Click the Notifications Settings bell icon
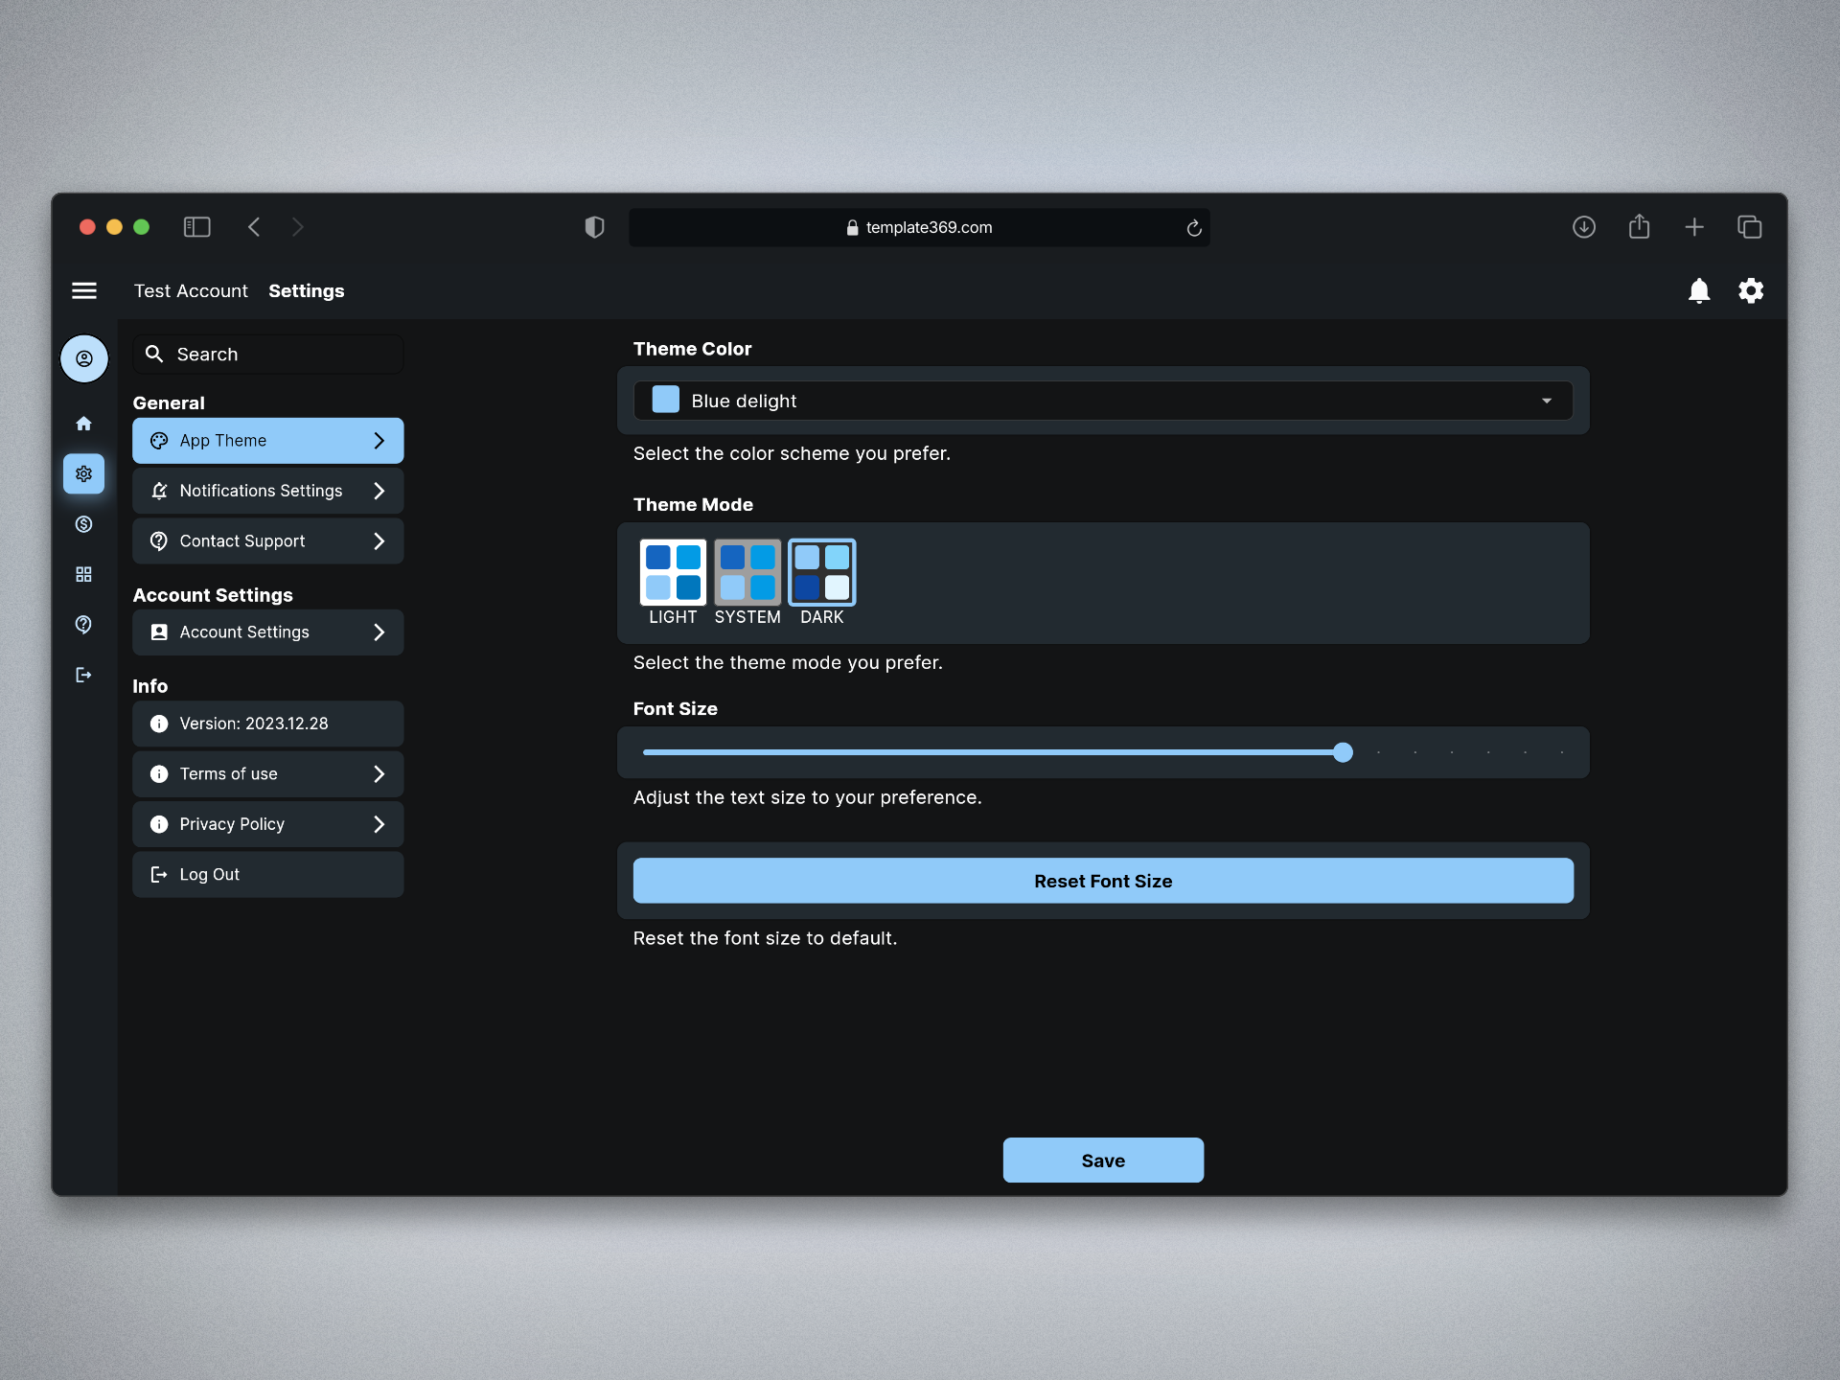Image resolution: width=1840 pixels, height=1380 pixels. (x=159, y=491)
